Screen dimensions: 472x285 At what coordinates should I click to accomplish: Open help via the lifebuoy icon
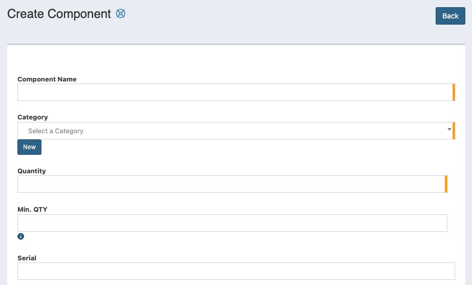121,14
